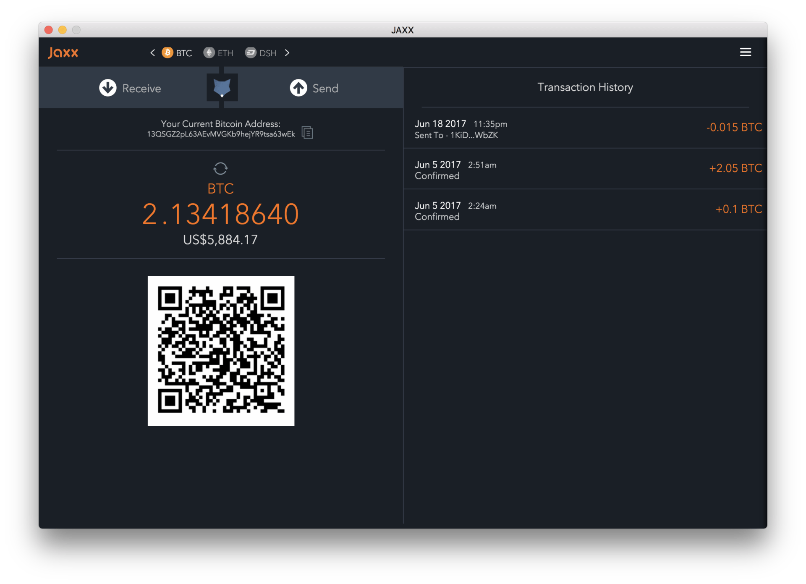This screenshot has width=806, height=584.
Task: Open ShapeShift fox icon
Action: (222, 88)
